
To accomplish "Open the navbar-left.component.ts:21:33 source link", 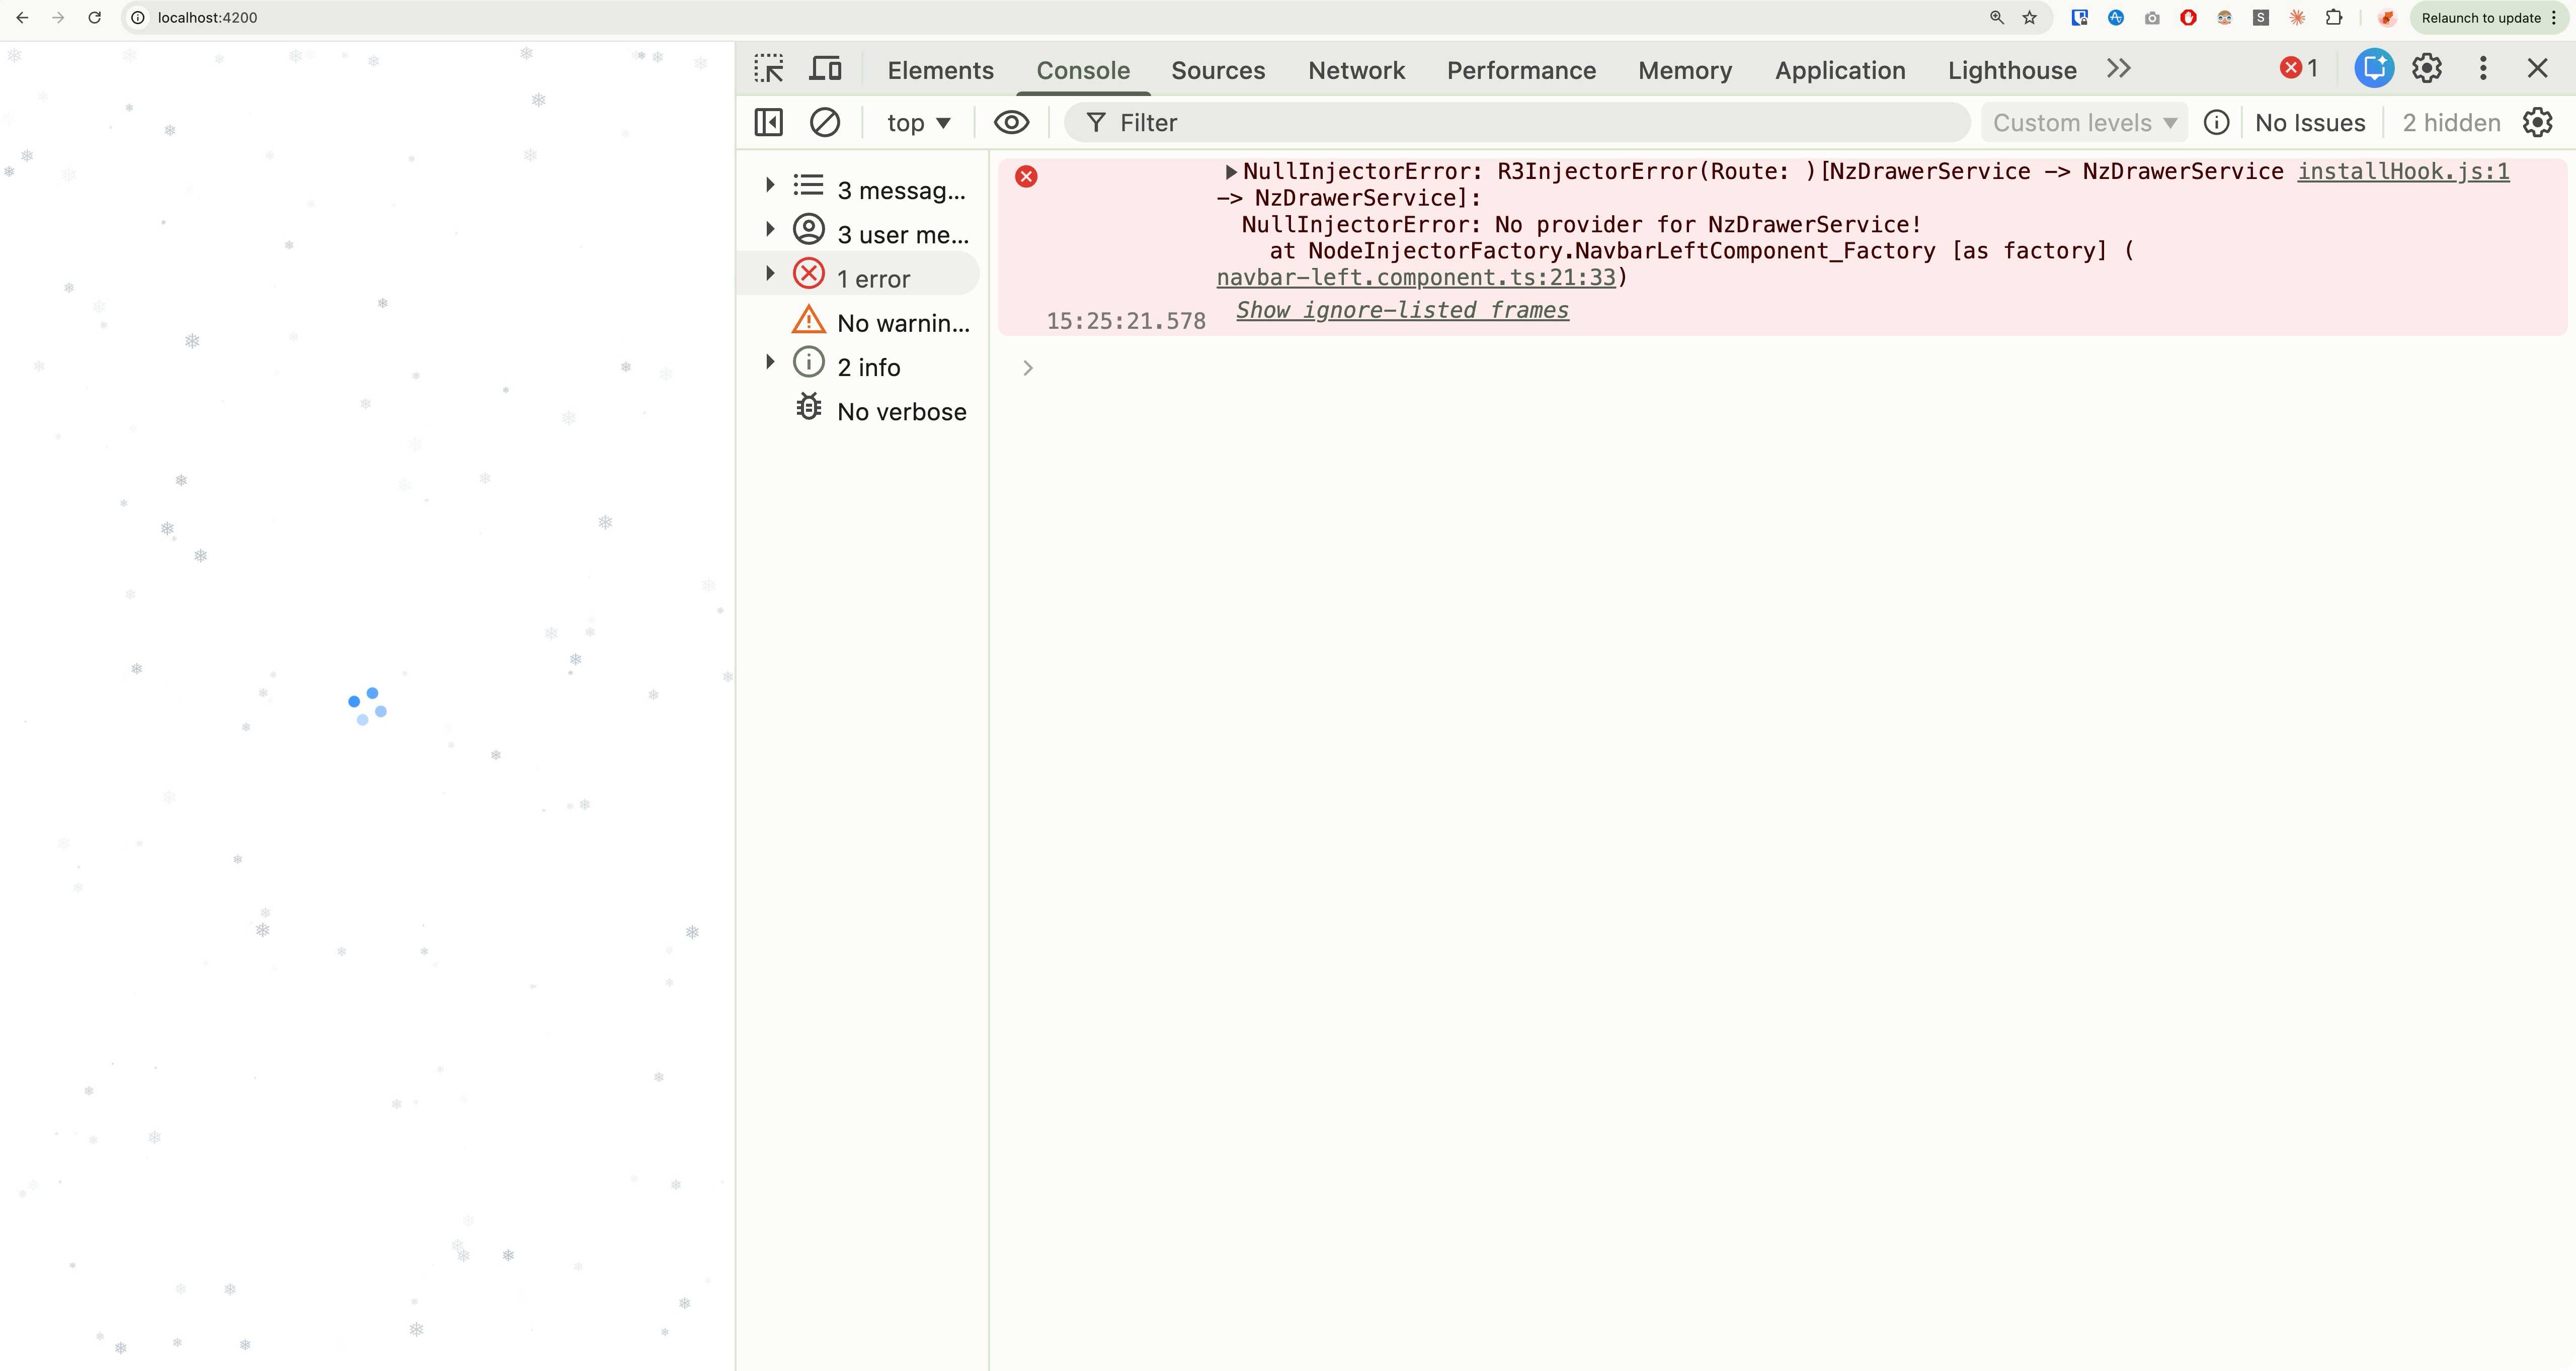I will pos(1415,278).
